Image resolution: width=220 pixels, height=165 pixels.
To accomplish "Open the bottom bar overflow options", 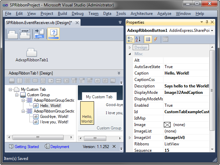I will 122,149.
